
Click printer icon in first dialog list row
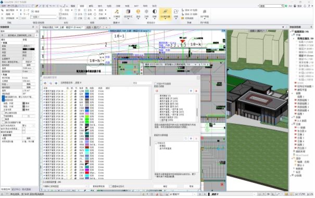pos(75,91)
